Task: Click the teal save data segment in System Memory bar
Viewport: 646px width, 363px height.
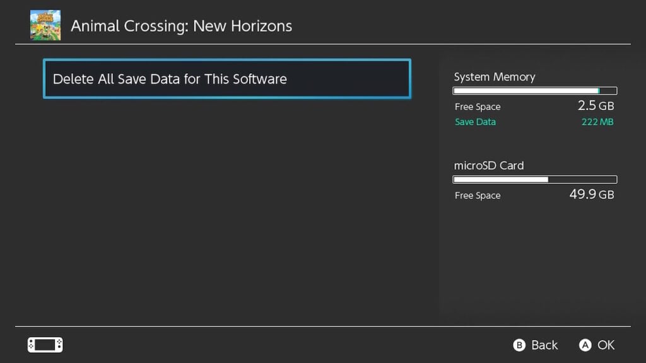Action: [x=599, y=91]
